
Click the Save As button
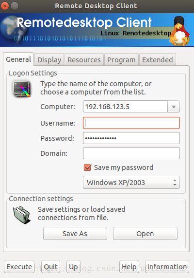coord(75,234)
